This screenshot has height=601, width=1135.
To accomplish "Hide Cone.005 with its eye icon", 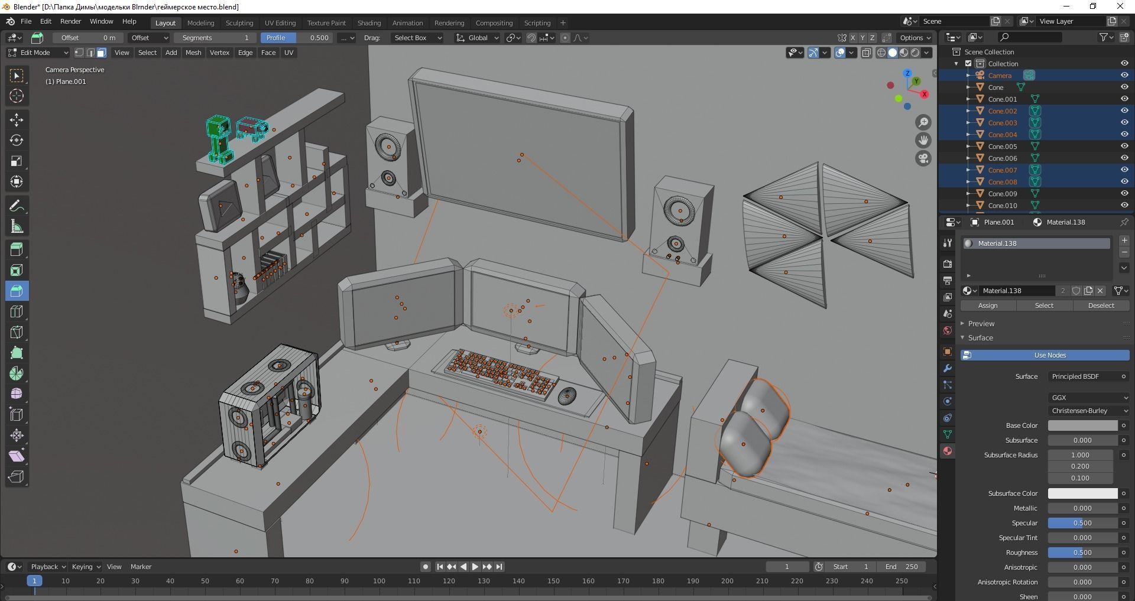I will coord(1124,146).
